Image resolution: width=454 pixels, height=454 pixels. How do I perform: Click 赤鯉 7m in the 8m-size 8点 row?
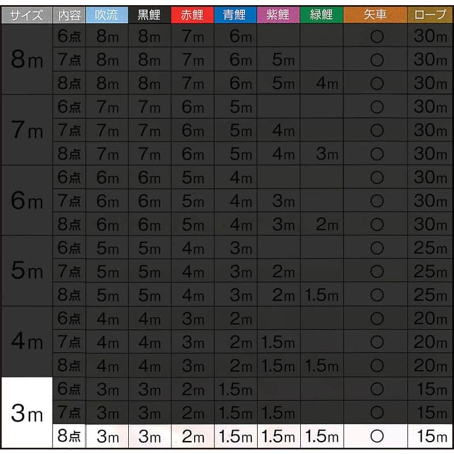tap(192, 83)
